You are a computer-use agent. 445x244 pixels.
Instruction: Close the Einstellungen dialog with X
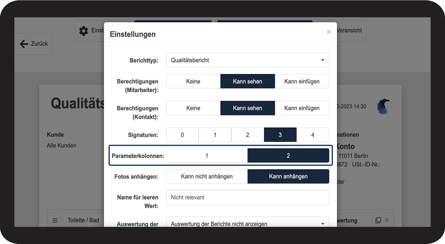click(328, 32)
